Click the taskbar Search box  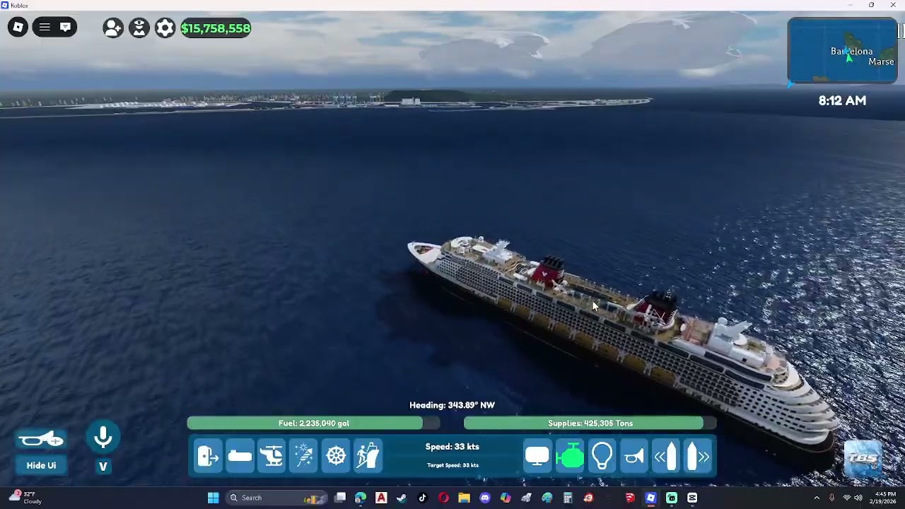tap(276, 498)
